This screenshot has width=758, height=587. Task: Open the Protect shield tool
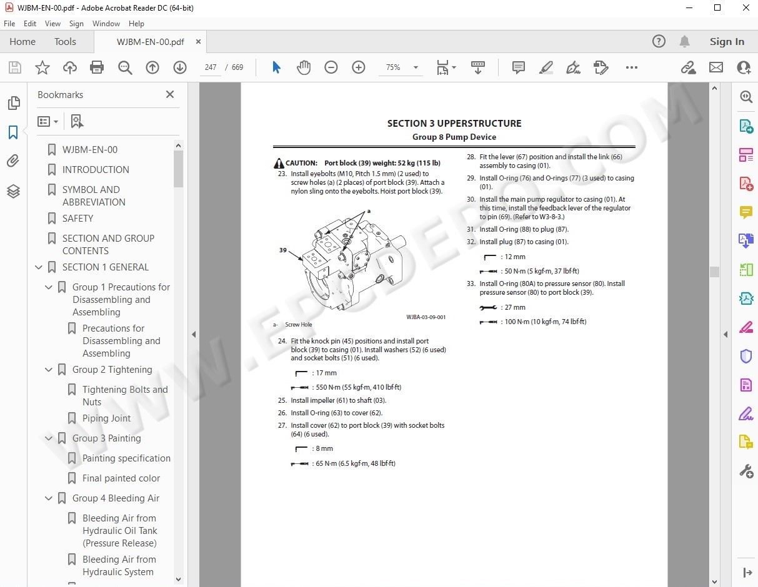click(746, 356)
